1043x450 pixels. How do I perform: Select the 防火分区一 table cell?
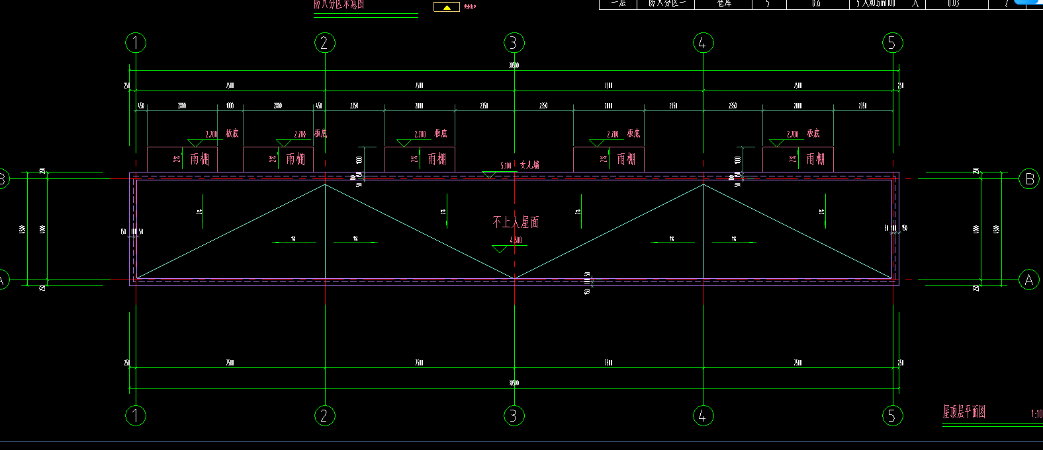(666, 3)
